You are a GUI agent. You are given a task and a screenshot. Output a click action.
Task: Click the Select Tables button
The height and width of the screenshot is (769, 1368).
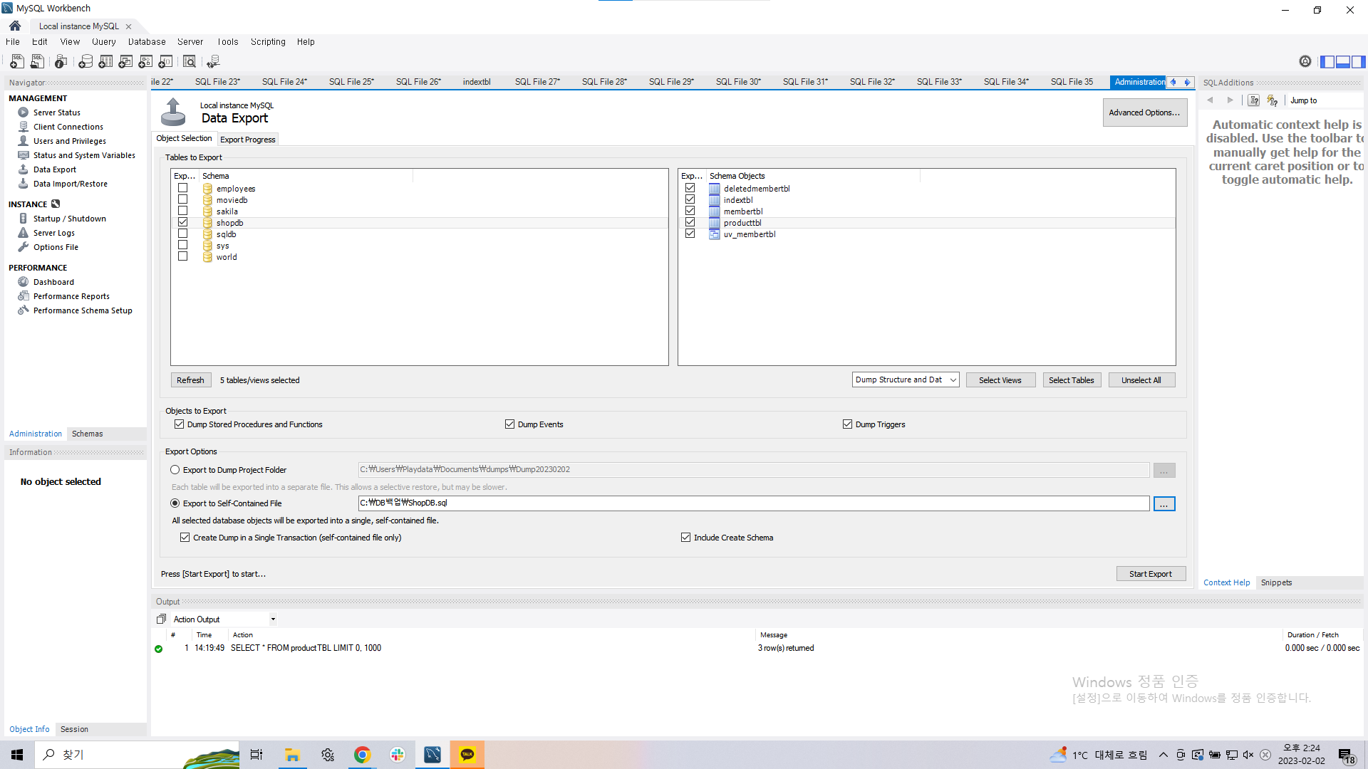pyautogui.click(x=1072, y=380)
